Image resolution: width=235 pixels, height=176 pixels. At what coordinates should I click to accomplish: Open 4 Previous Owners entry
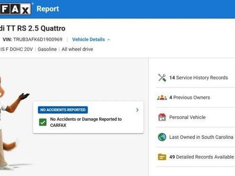(x=190, y=98)
